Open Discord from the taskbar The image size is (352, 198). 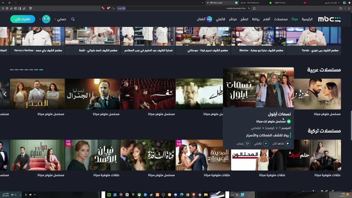click(175, 195)
